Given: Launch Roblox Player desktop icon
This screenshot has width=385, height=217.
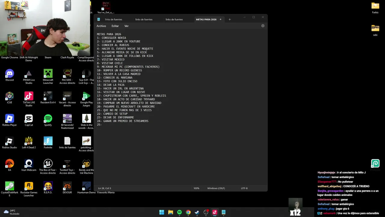Looking at the screenshot, I should coord(10,121).
